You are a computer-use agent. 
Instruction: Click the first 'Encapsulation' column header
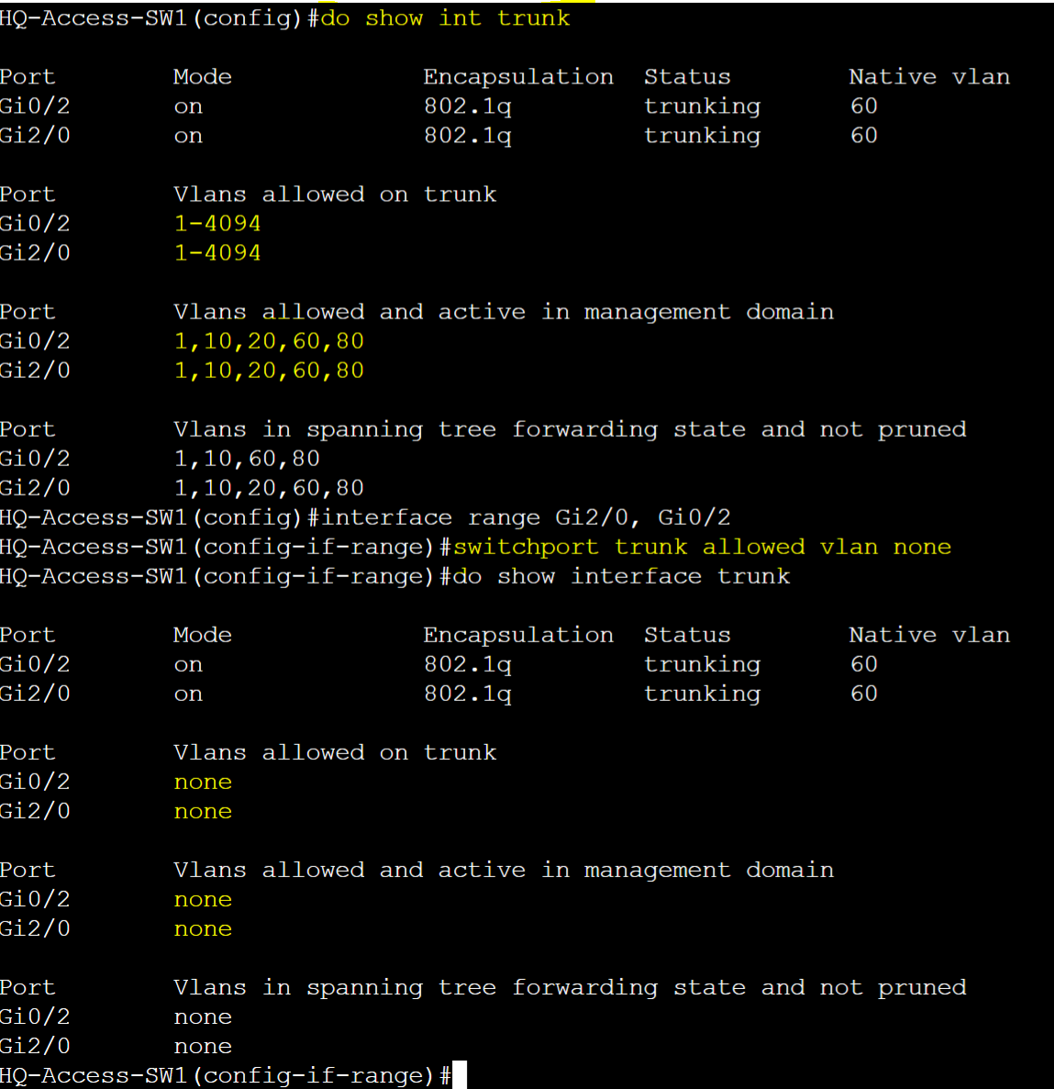pos(518,77)
